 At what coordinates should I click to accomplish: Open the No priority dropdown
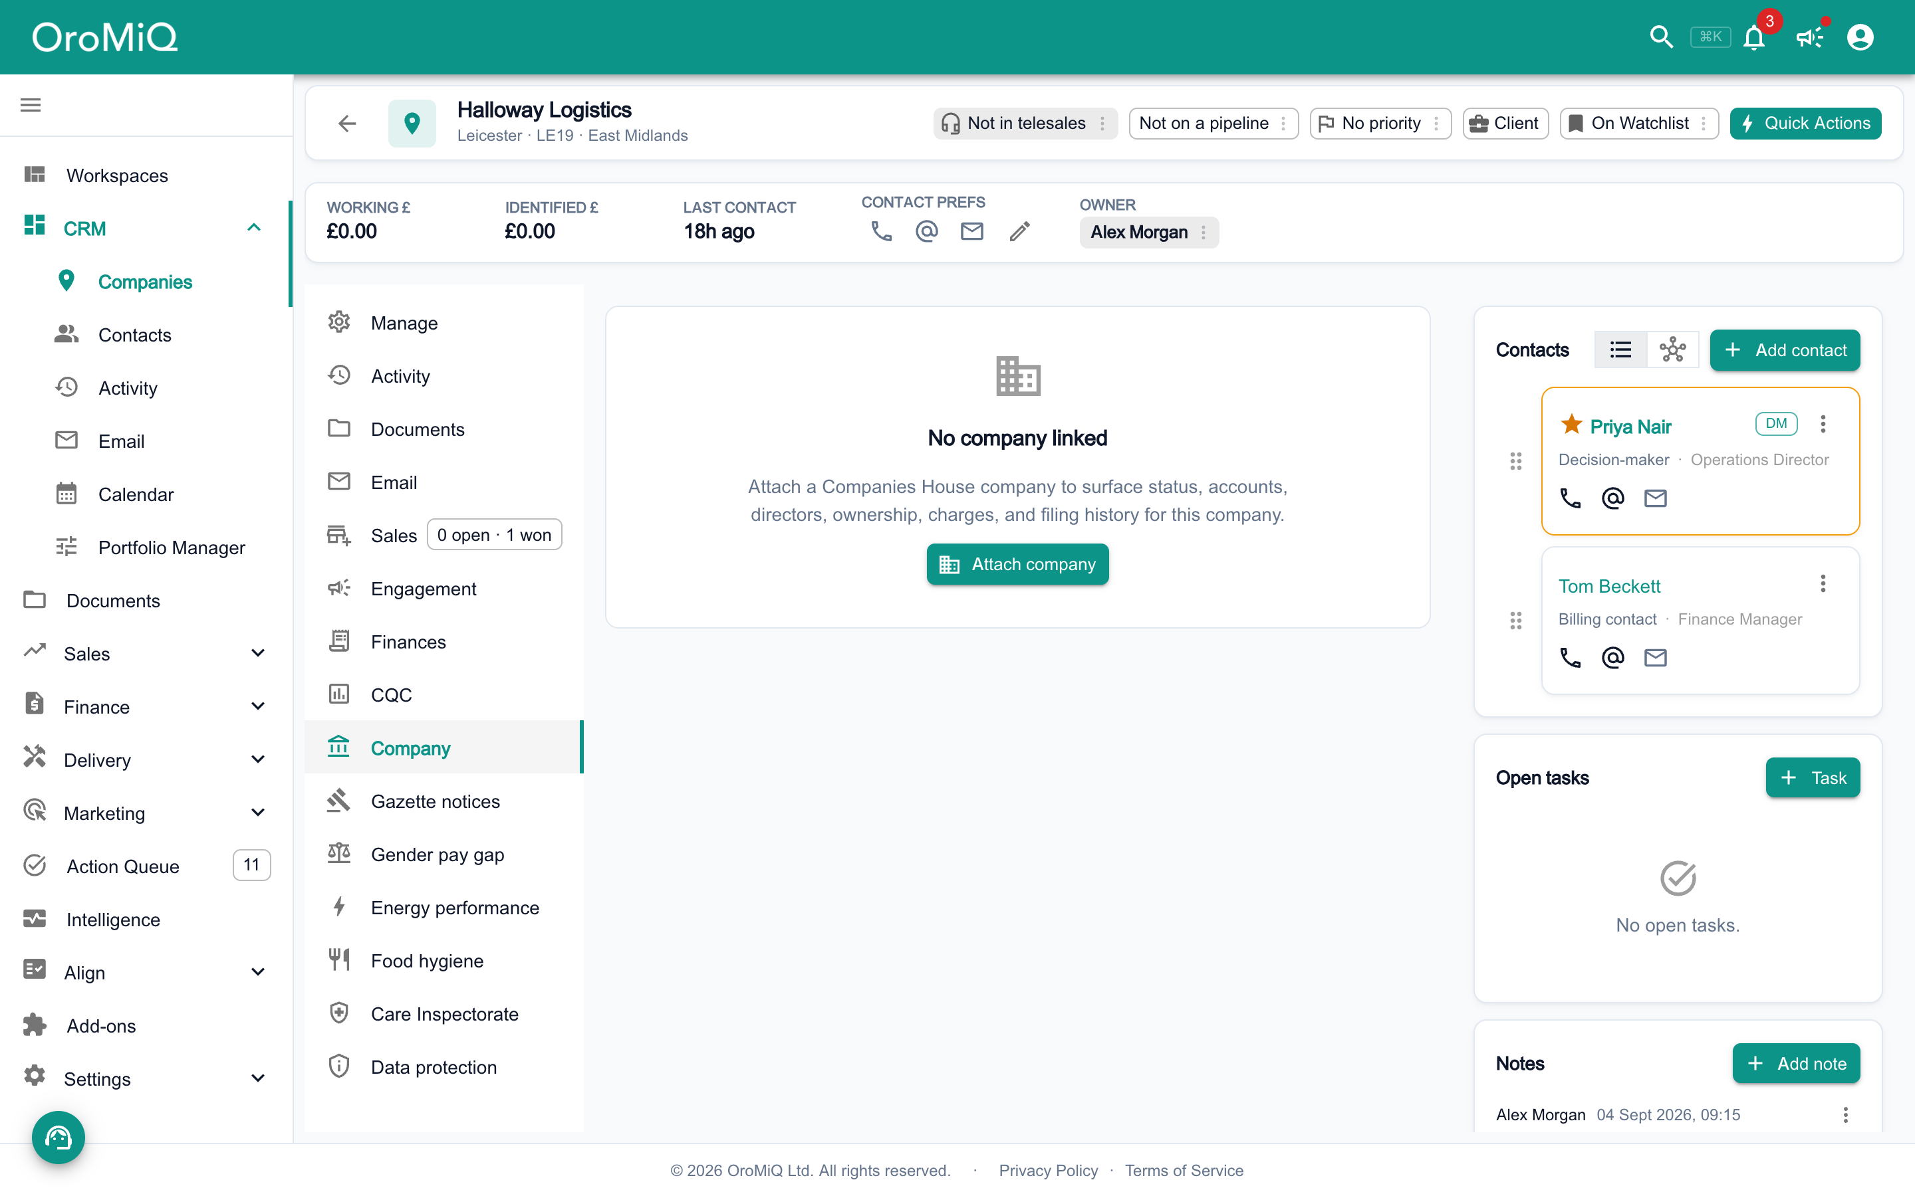point(1380,124)
